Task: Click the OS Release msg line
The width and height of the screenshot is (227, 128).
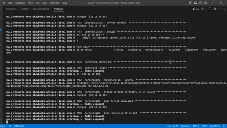Action: [x=101, y=38]
